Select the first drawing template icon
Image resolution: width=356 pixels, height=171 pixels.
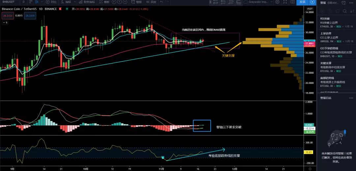point(216,2)
